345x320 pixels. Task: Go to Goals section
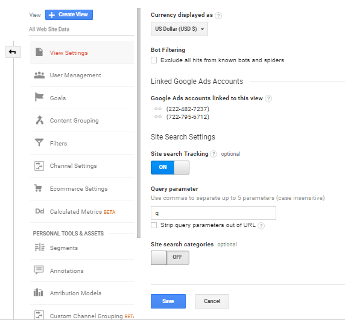tap(82, 98)
